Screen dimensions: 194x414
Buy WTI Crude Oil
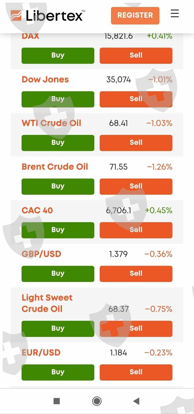[58, 143]
